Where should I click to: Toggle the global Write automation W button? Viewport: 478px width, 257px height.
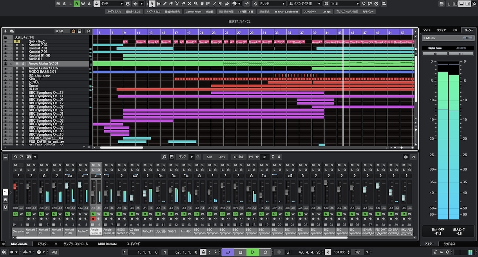83,4
